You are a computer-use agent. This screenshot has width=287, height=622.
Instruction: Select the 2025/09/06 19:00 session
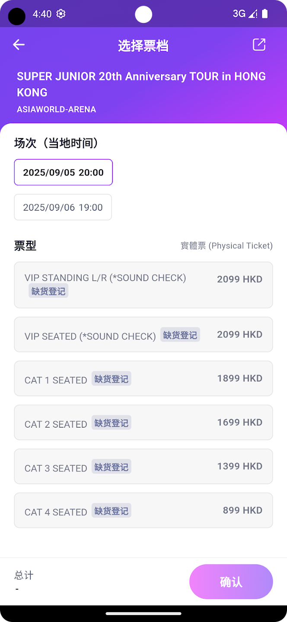(x=63, y=207)
